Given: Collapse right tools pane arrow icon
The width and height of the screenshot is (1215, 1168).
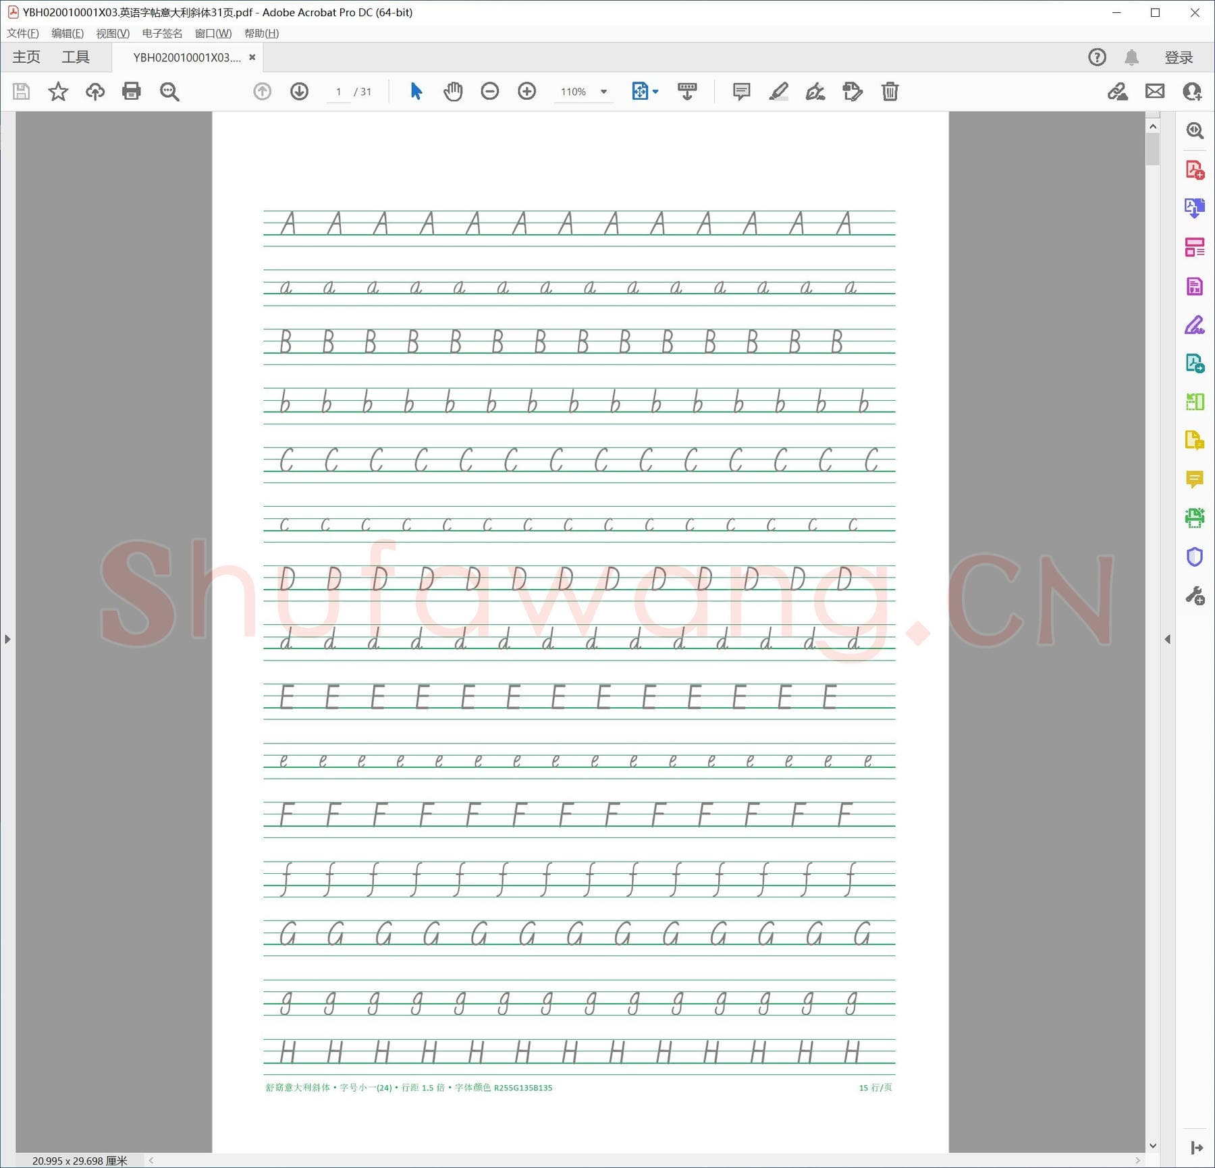Looking at the screenshot, I should point(1197,1148).
